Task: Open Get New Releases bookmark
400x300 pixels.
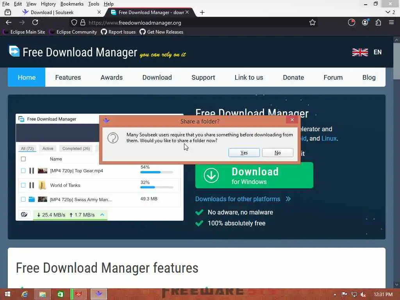Action: (161, 32)
